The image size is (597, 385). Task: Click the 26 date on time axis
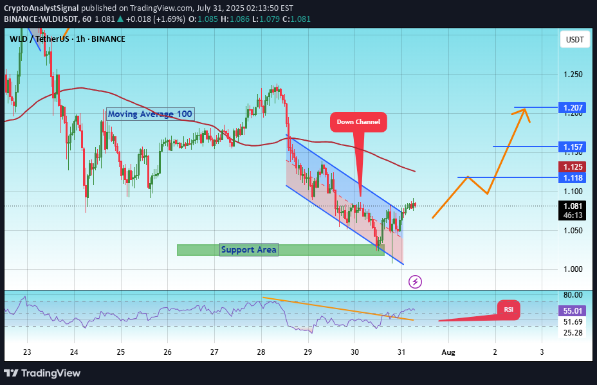167,352
